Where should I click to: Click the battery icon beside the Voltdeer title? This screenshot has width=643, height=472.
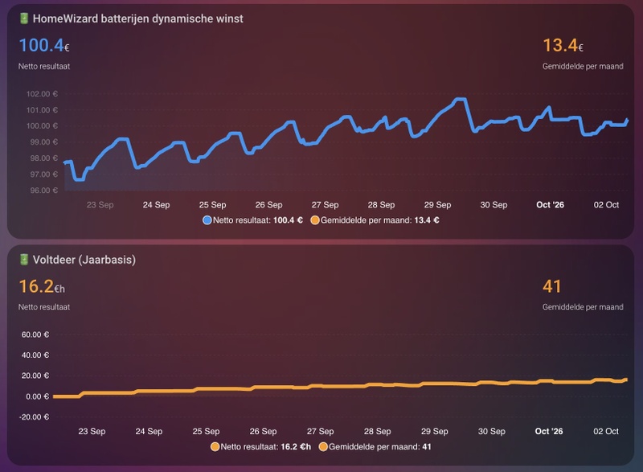(24, 259)
